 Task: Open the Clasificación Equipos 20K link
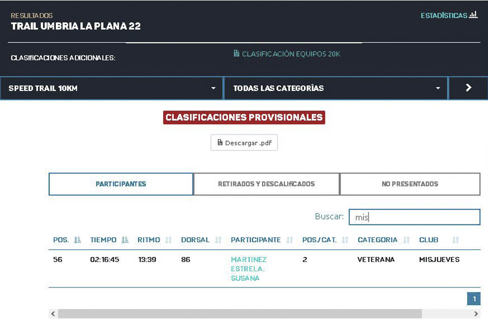(287, 54)
